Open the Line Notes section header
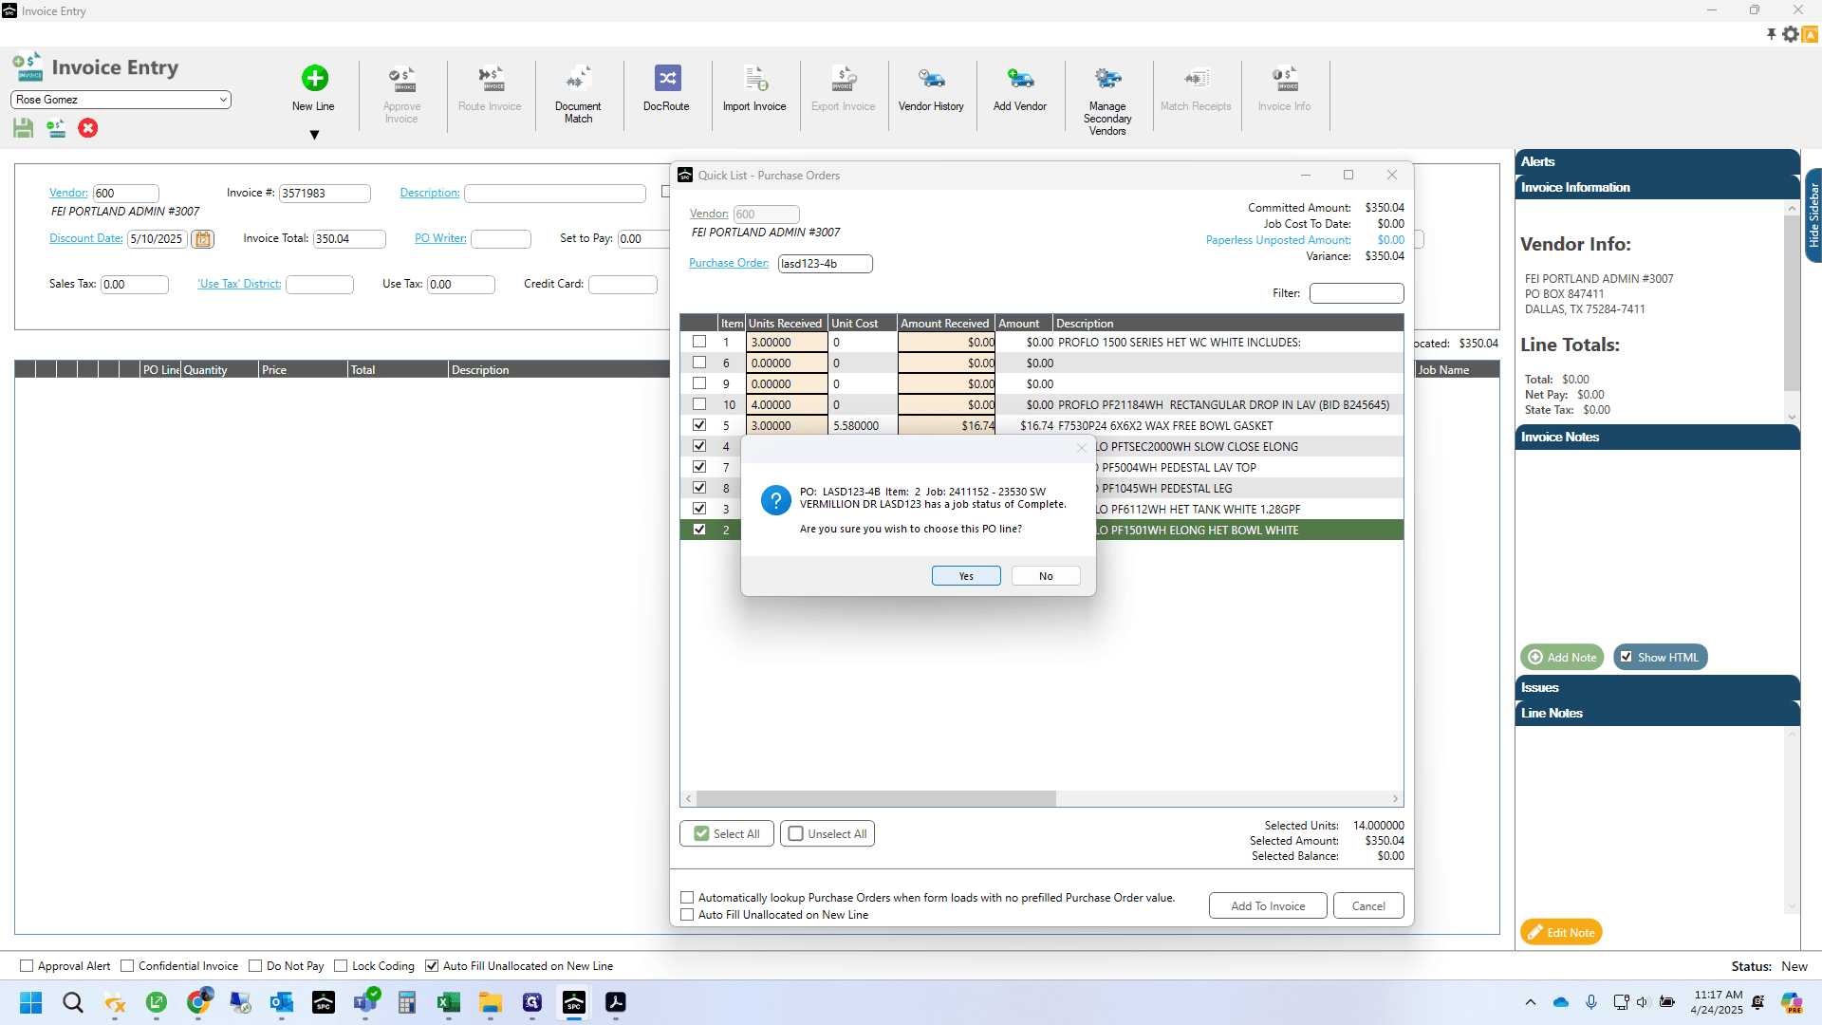This screenshot has width=1822, height=1025. (1657, 713)
